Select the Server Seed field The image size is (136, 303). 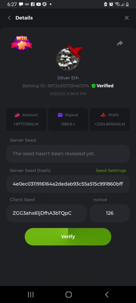68,154
